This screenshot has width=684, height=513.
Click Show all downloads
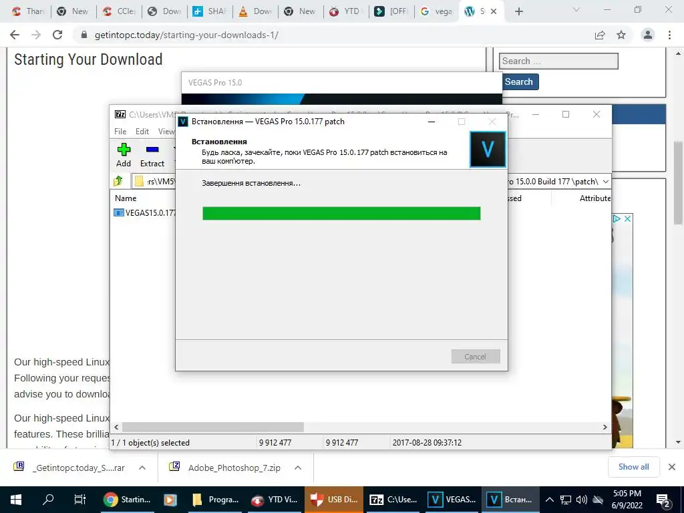(633, 467)
